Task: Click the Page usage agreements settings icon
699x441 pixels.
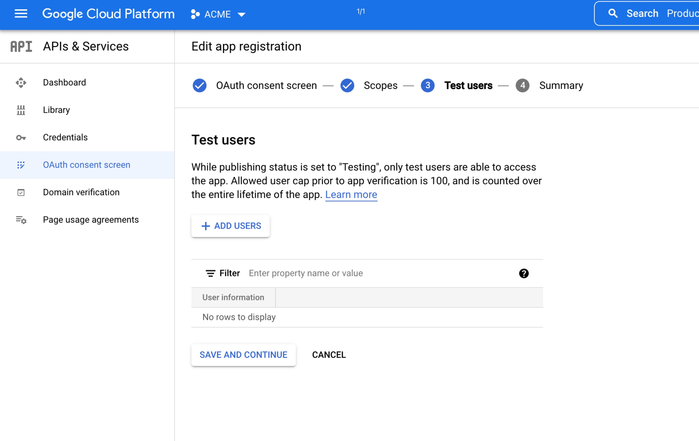Action: [x=21, y=220]
